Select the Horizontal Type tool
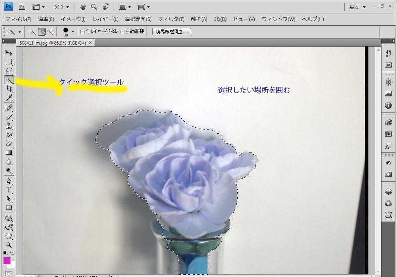 [9, 190]
